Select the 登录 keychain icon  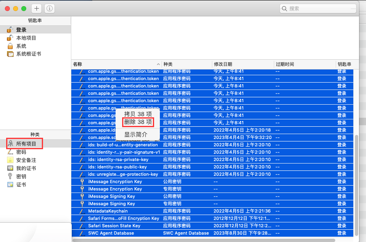(10, 29)
